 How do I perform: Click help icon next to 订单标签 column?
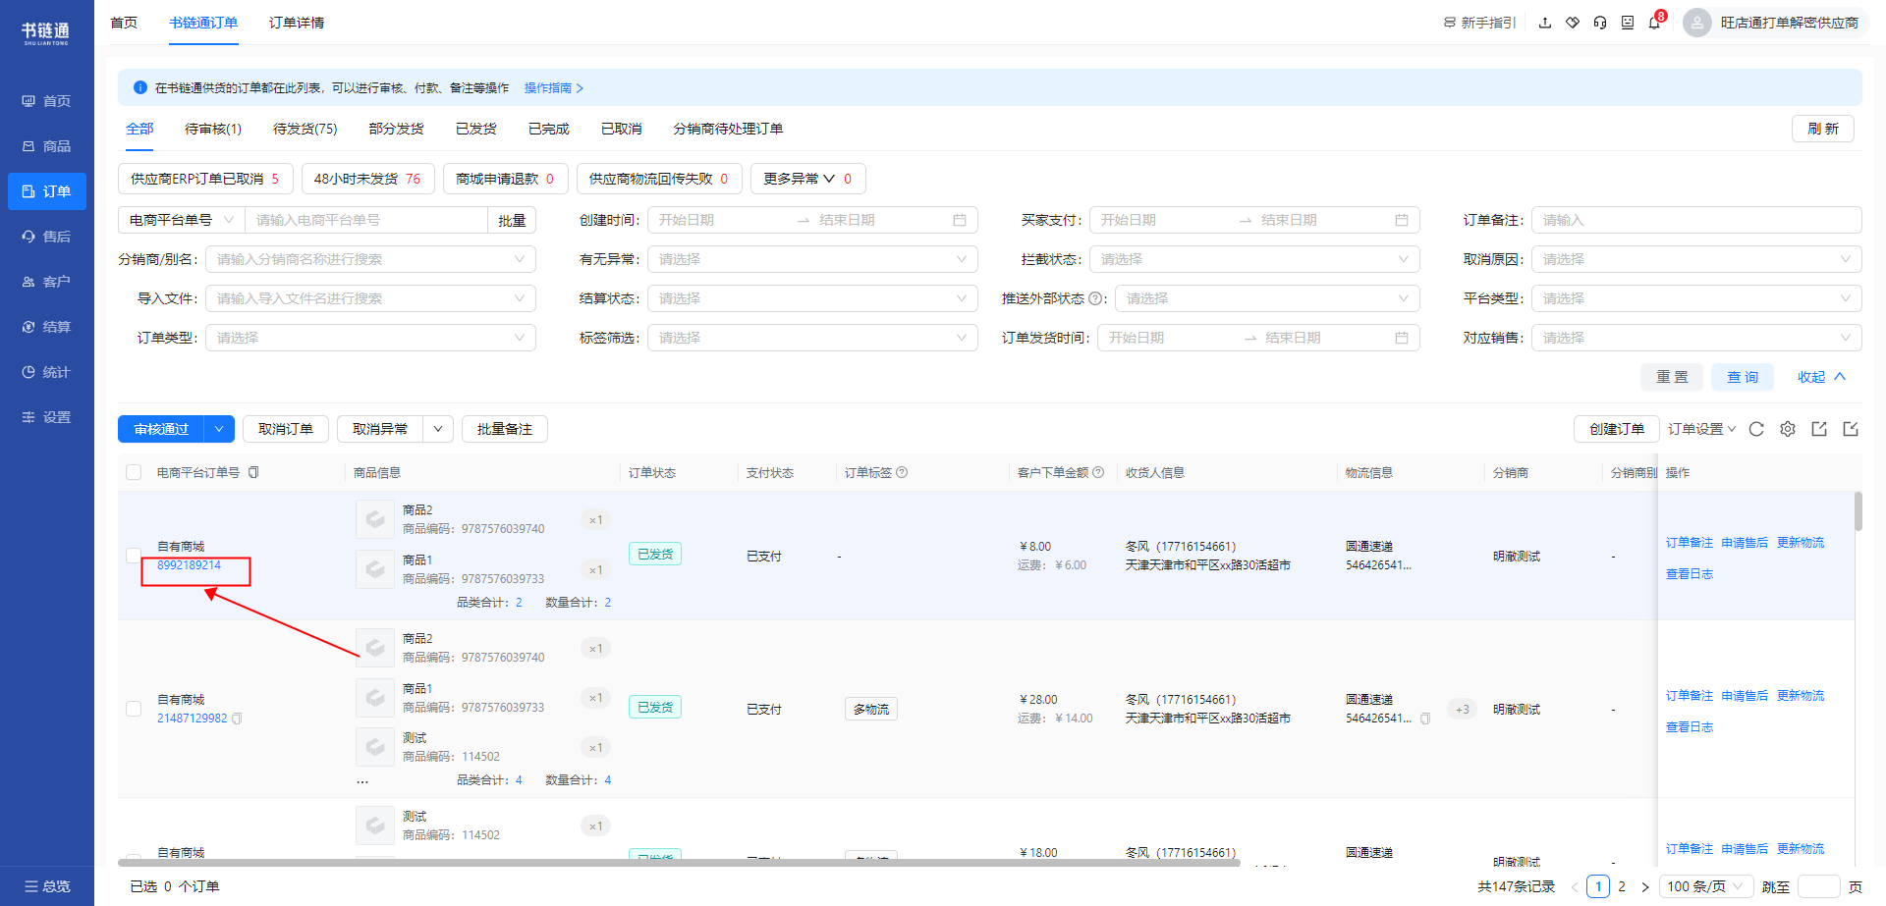pos(902,472)
